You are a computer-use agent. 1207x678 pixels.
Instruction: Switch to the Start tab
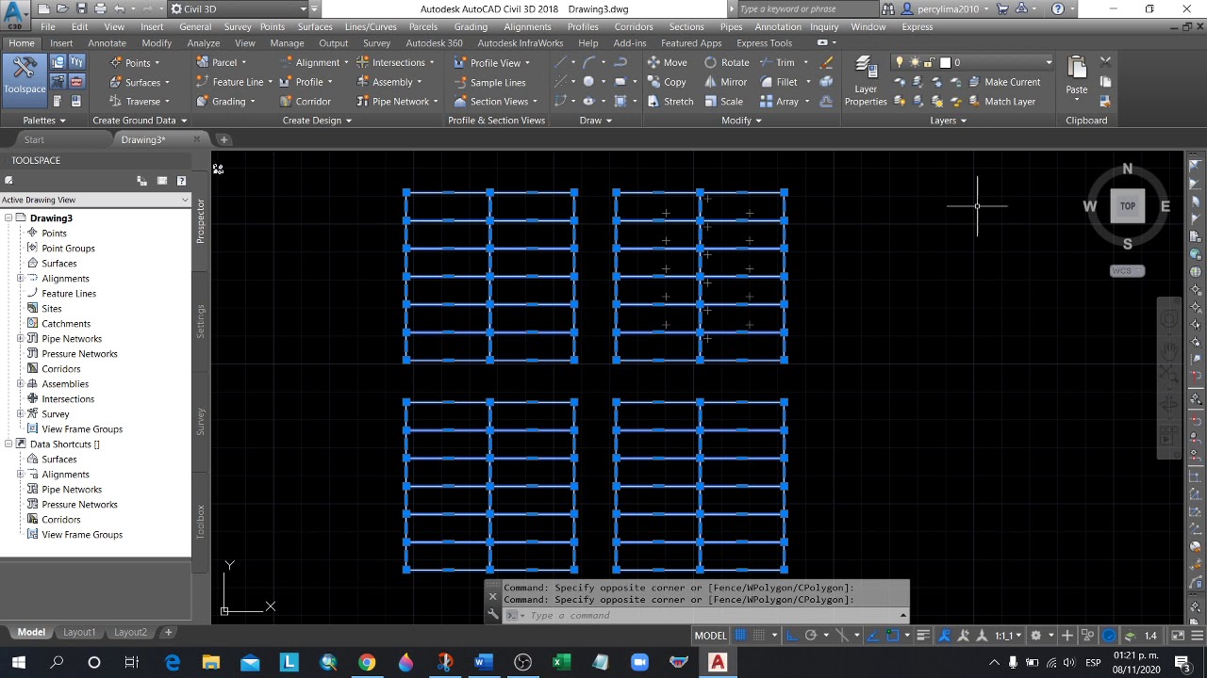tap(34, 139)
